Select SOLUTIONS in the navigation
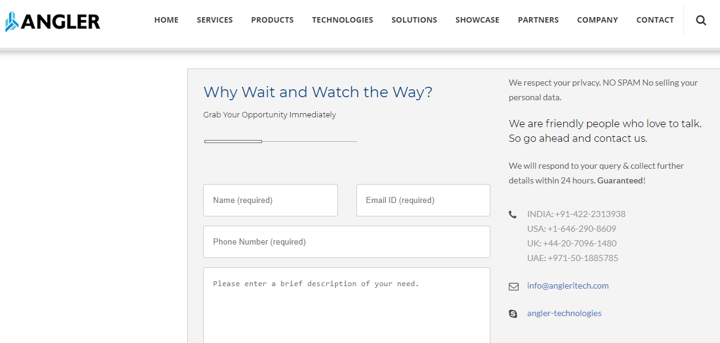This screenshot has height=343, width=720. pos(414,20)
